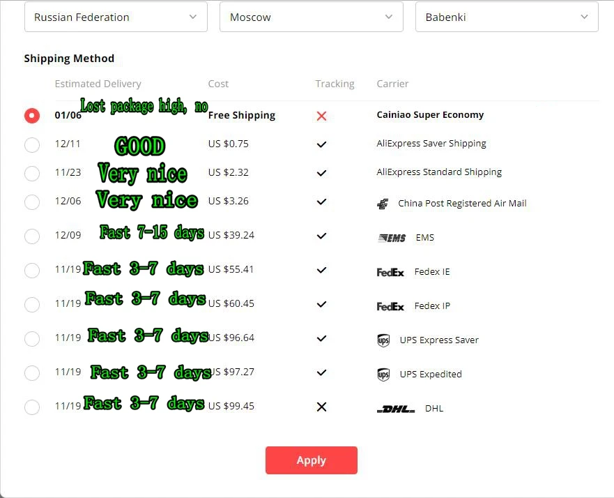Click the US $55.41 cost
This screenshot has width=614, height=498.
[x=231, y=269]
